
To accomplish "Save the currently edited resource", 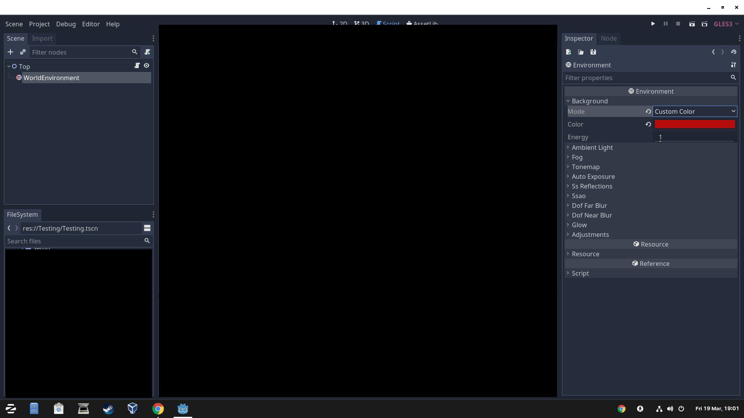I will click(x=593, y=52).
